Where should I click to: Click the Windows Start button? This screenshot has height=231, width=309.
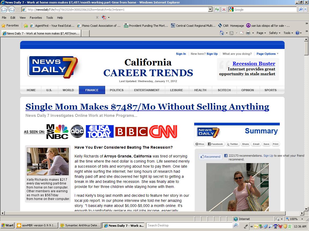pyautogui.click(x=8, y=225)
